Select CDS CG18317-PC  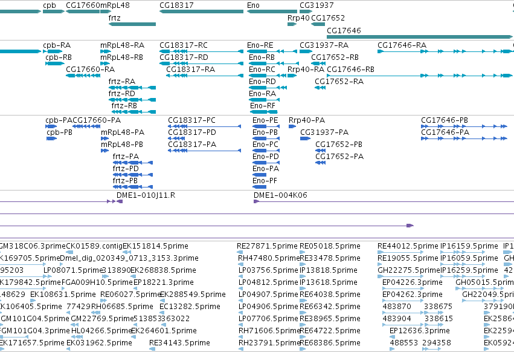click(x=205, y=126)
